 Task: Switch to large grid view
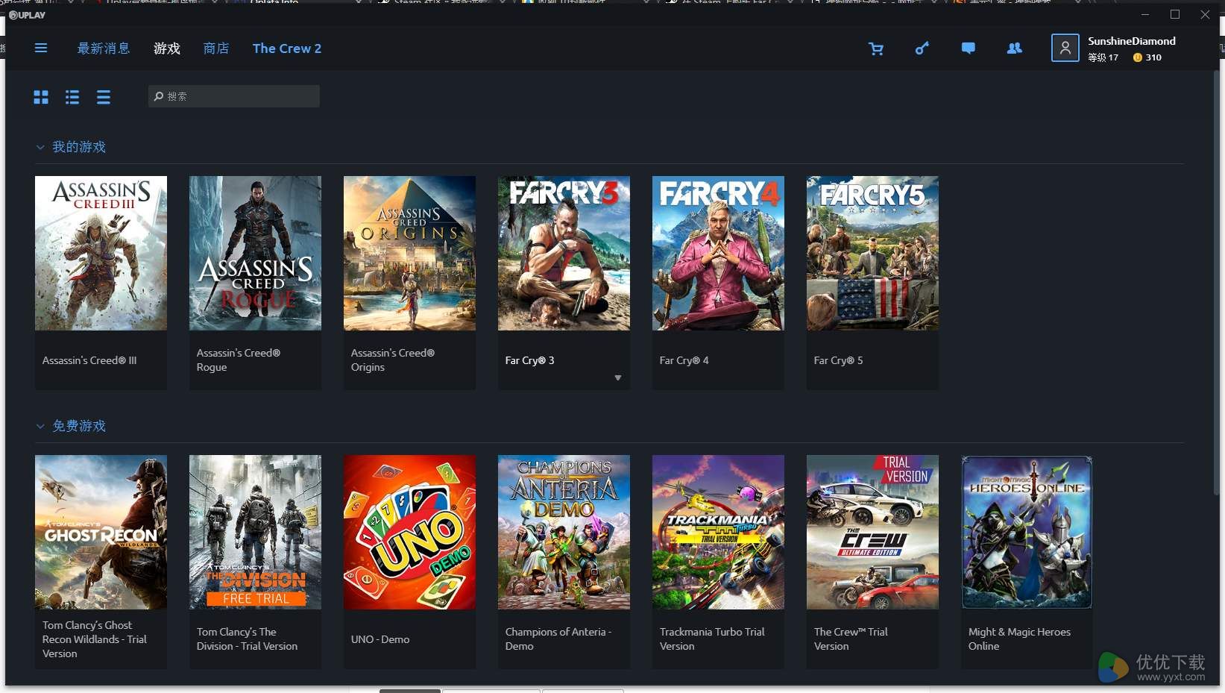point(41,97)
